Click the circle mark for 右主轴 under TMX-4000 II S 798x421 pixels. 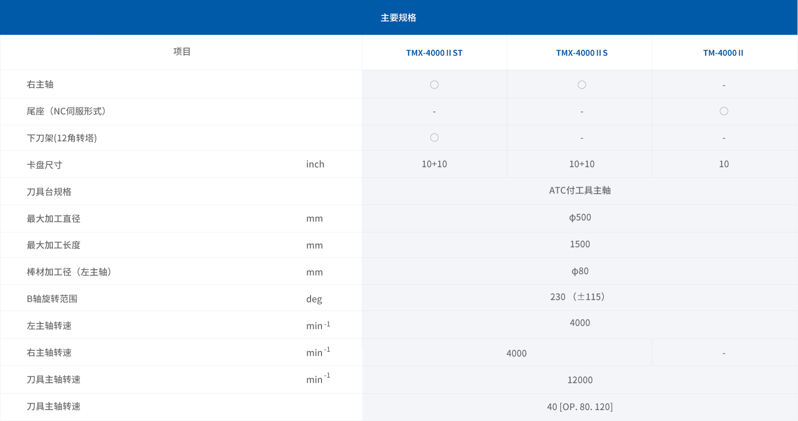pyautogui.click(x=582, y=85)
